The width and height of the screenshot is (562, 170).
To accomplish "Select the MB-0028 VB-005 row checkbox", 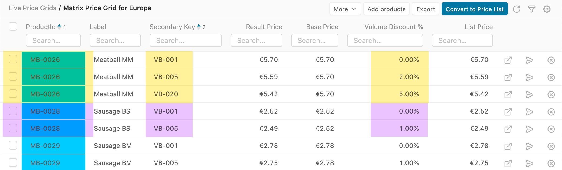I will 13,128.
